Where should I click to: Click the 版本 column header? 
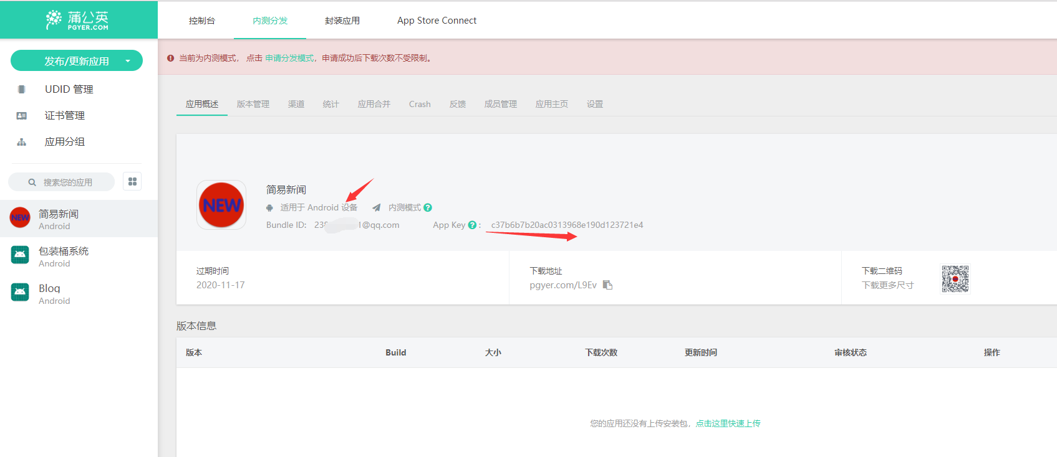[194, 352]
